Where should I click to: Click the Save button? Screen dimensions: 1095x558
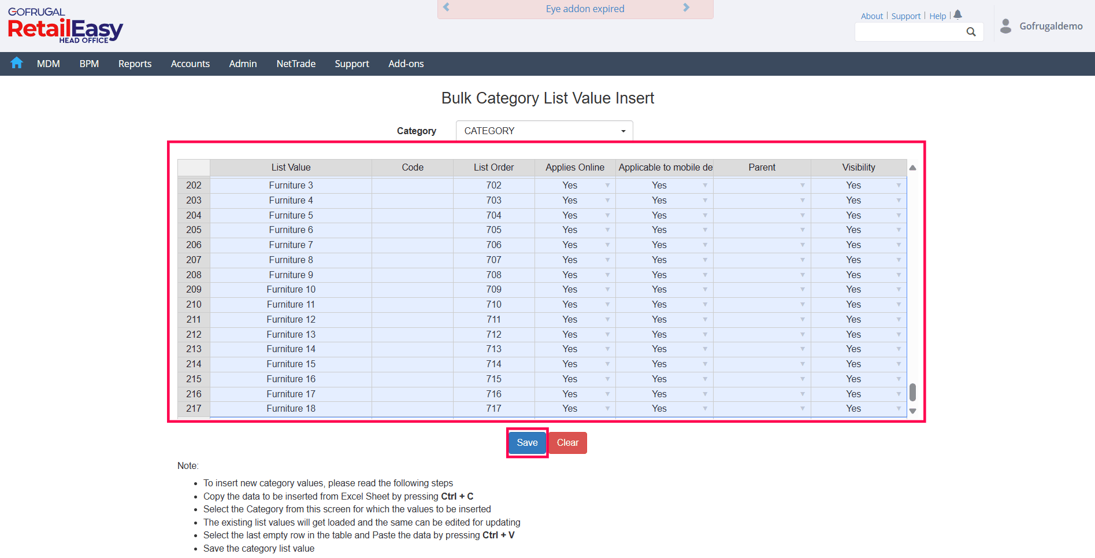527,443
